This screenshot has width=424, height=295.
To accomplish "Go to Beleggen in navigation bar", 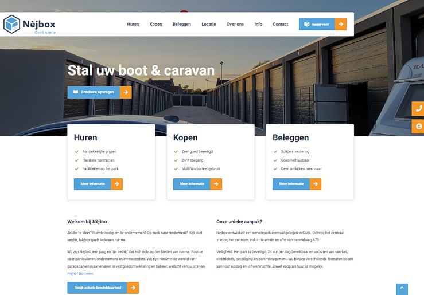I will pos(182,24).
